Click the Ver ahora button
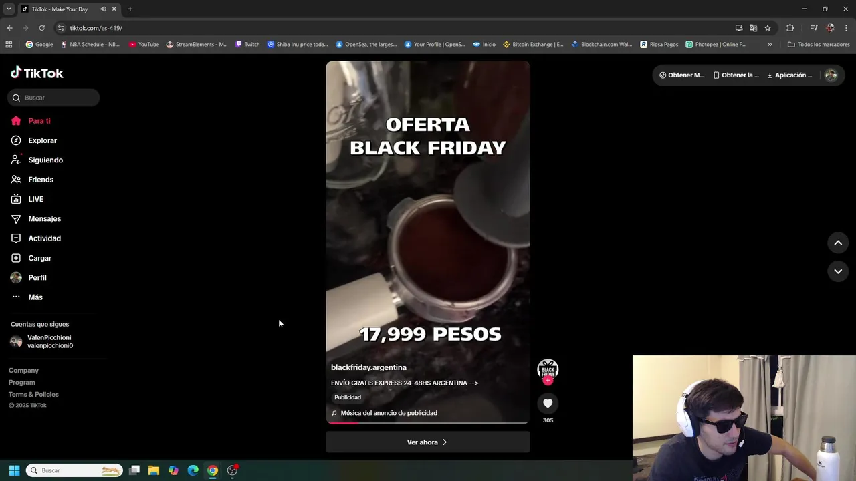 pos(428,442)
